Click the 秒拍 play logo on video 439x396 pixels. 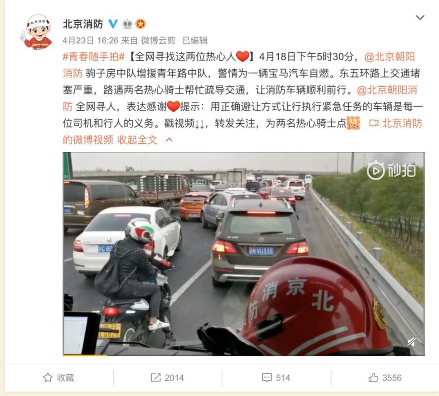tap(391, 170)
